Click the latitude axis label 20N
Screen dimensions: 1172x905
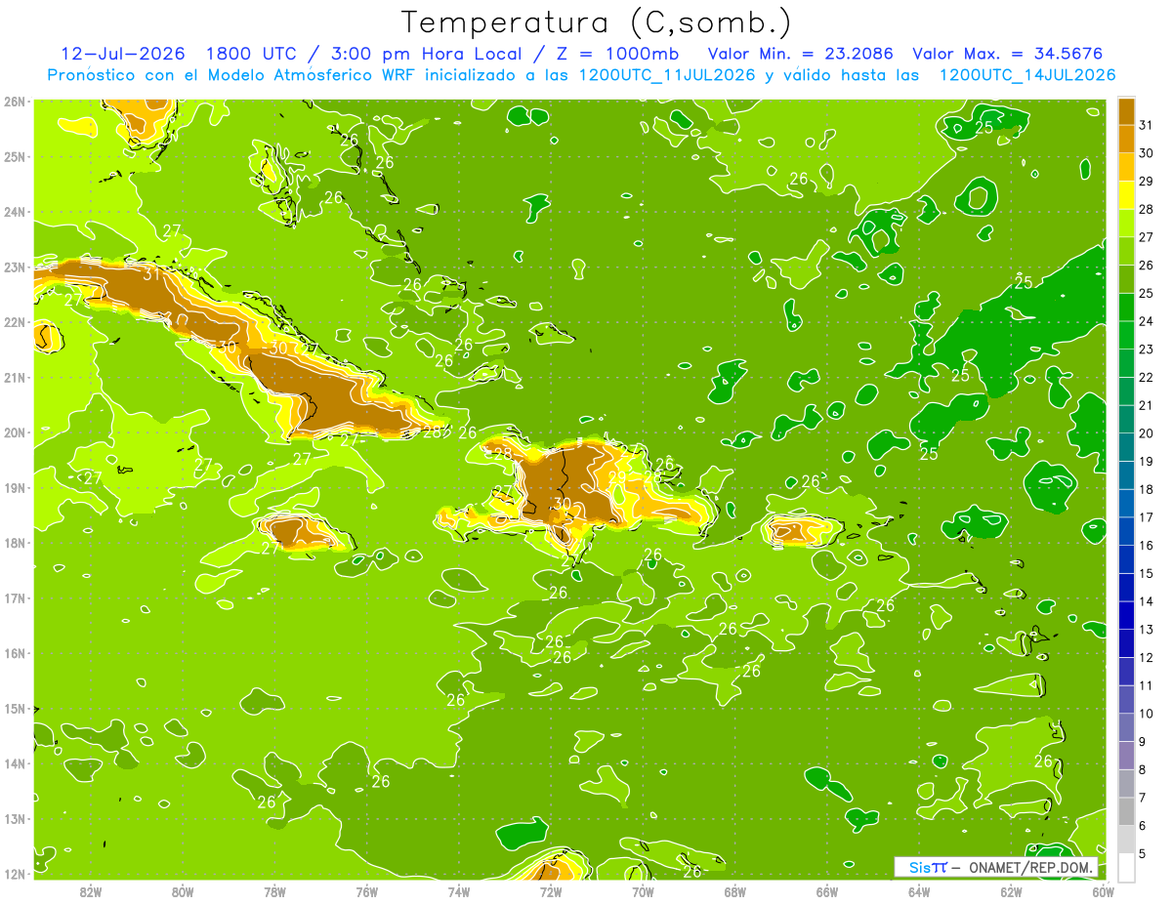click(x=14, y=432)
